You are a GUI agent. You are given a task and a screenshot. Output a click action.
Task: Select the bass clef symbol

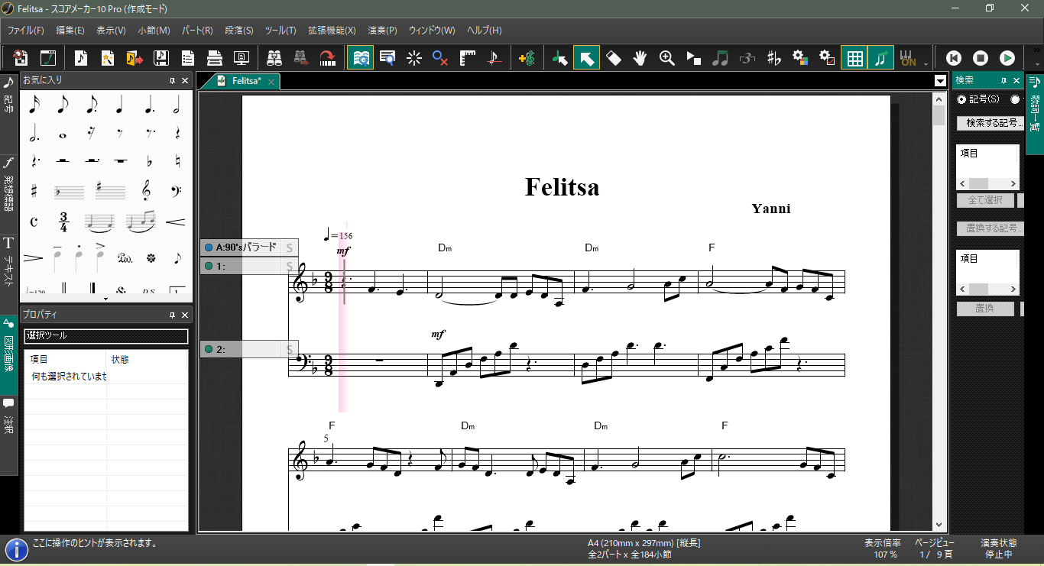click(175, 190)
